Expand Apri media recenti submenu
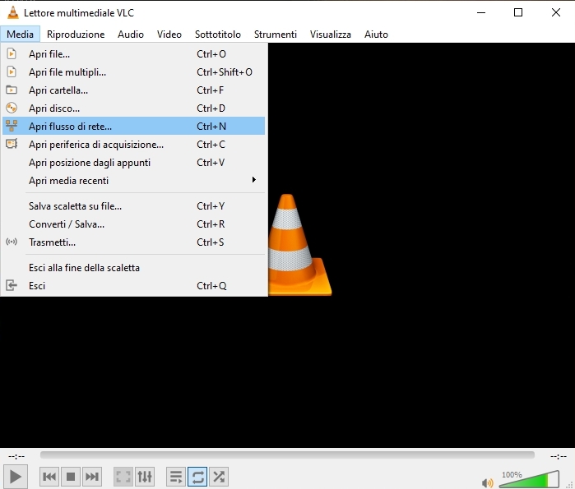The height and width of the screenshot is (489, 575). [133, 180]
